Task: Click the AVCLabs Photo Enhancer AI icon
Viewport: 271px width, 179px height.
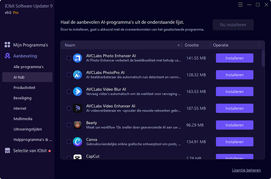Action: tap(77, 58)
